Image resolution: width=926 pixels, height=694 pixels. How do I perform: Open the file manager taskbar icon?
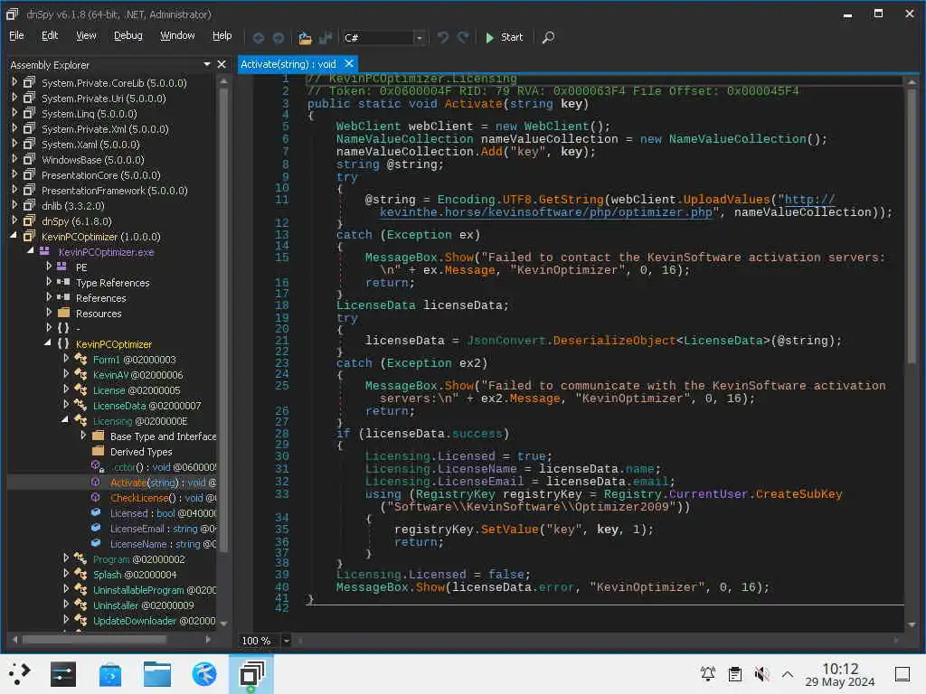[x=157, y=674]
